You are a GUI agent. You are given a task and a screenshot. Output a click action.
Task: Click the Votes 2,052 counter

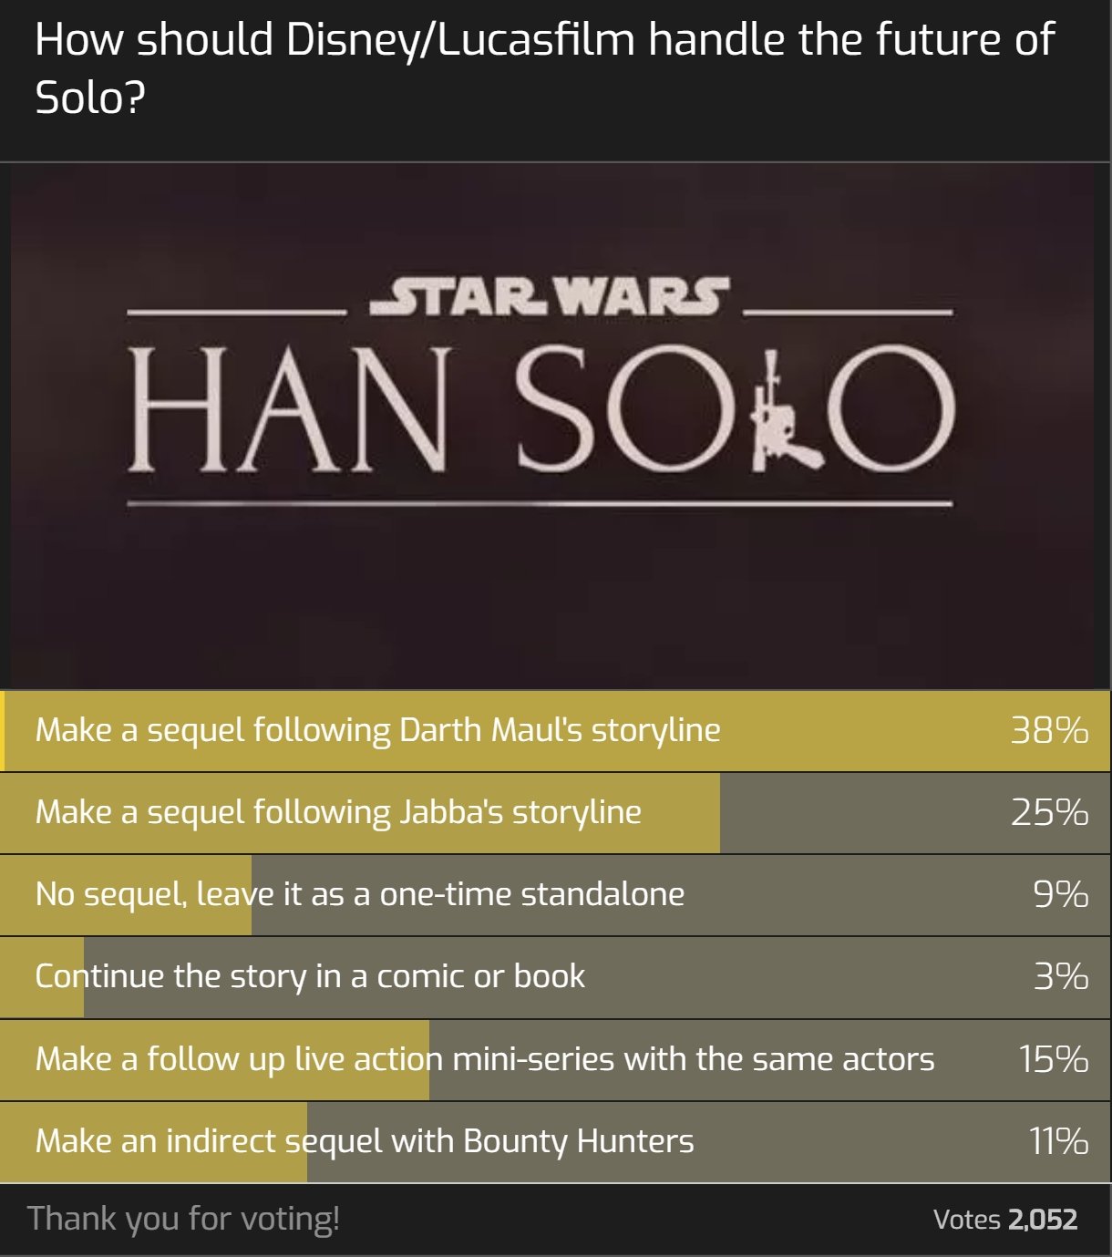[1005, 1220]
